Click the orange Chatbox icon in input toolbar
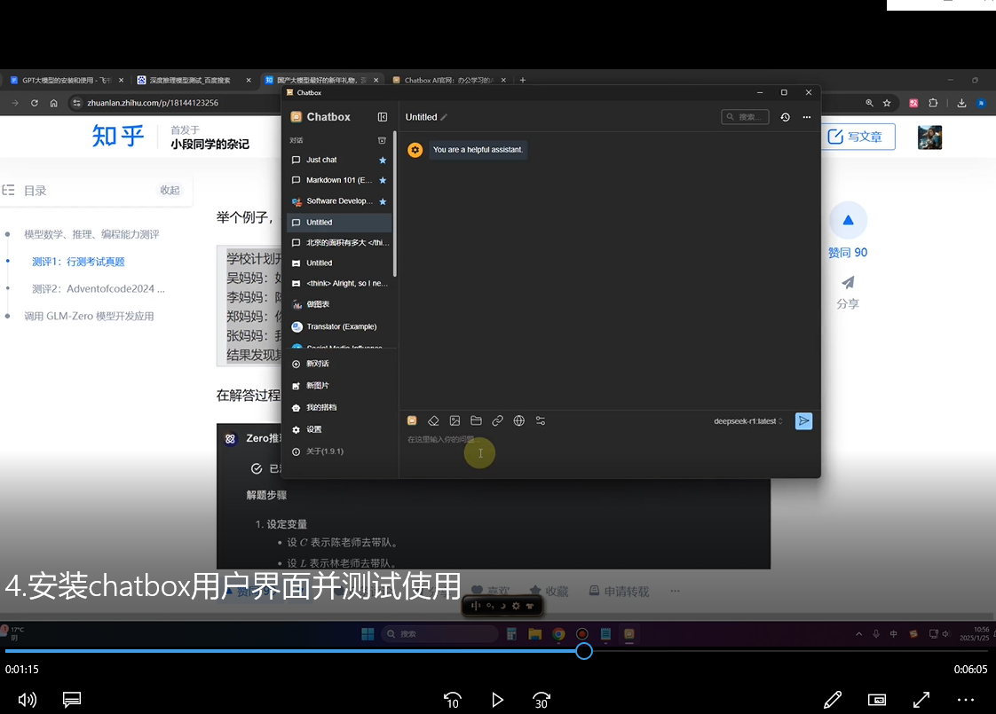The height and width of the screenshot is (714, 996). point(412,420)
